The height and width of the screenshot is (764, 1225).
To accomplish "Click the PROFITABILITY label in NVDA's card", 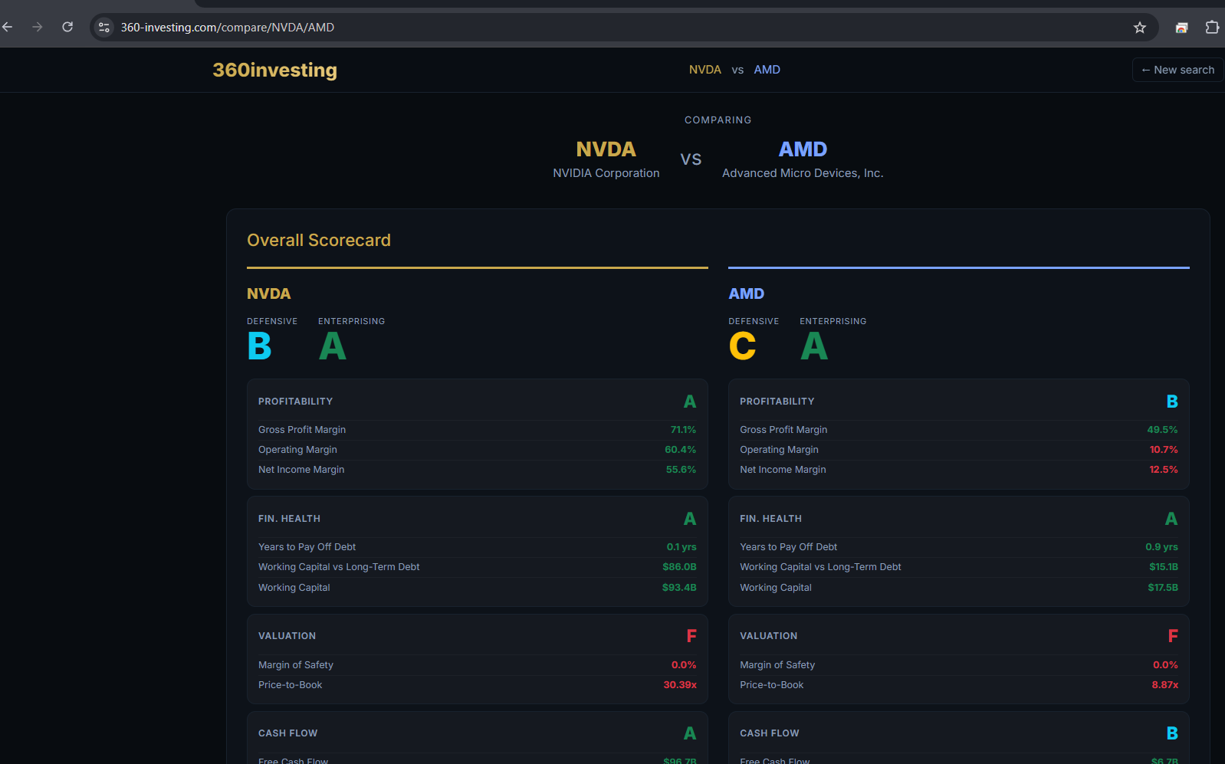I will click(295, 402).
